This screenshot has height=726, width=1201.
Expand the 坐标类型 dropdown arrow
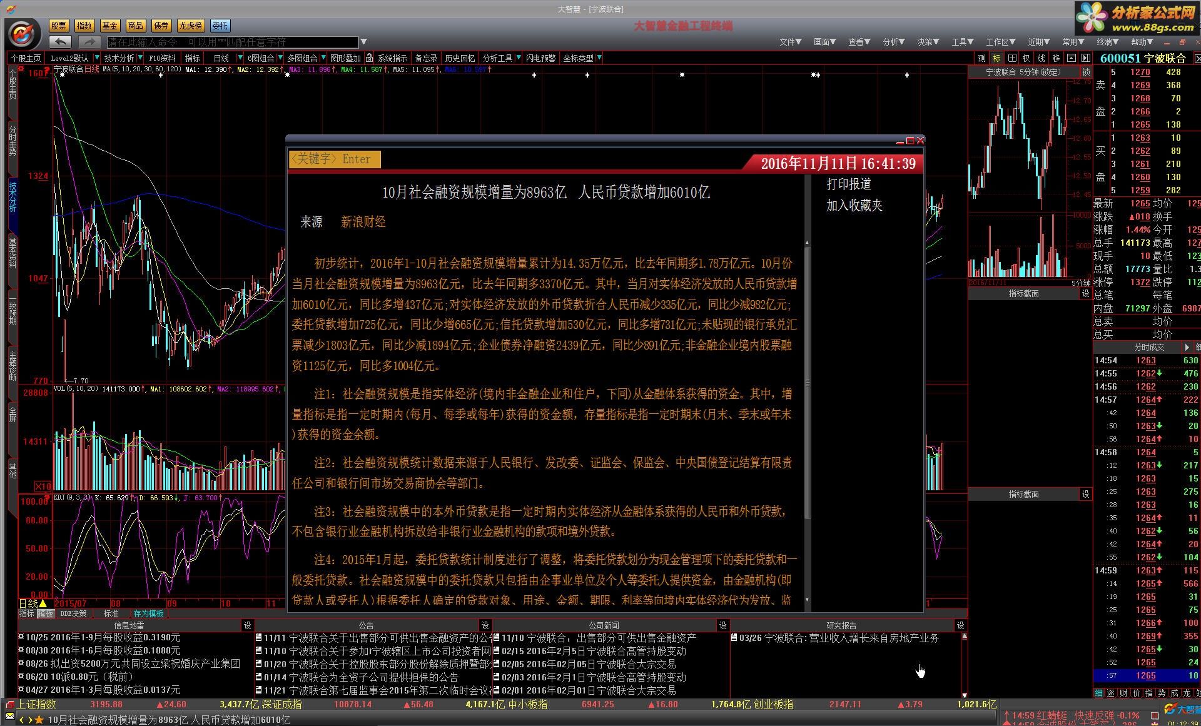599,58
